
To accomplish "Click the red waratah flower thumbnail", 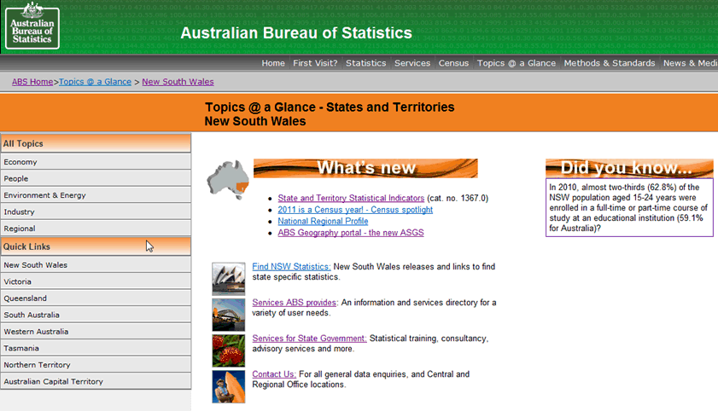I will click(x=228, y=350).
